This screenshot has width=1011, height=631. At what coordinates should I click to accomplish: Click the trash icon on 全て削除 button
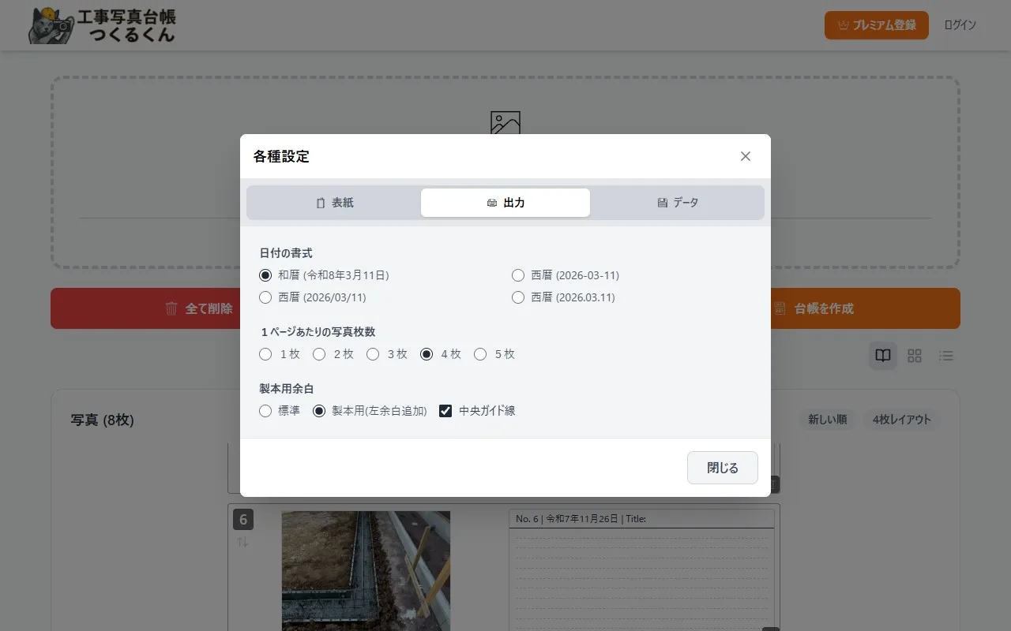(x=171, y=308)
